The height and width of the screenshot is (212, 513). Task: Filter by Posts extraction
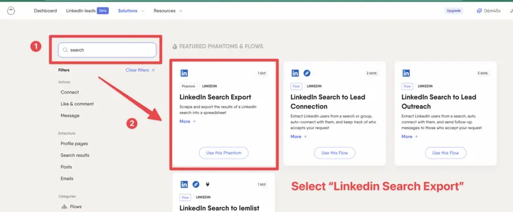[x=66, y=167]
